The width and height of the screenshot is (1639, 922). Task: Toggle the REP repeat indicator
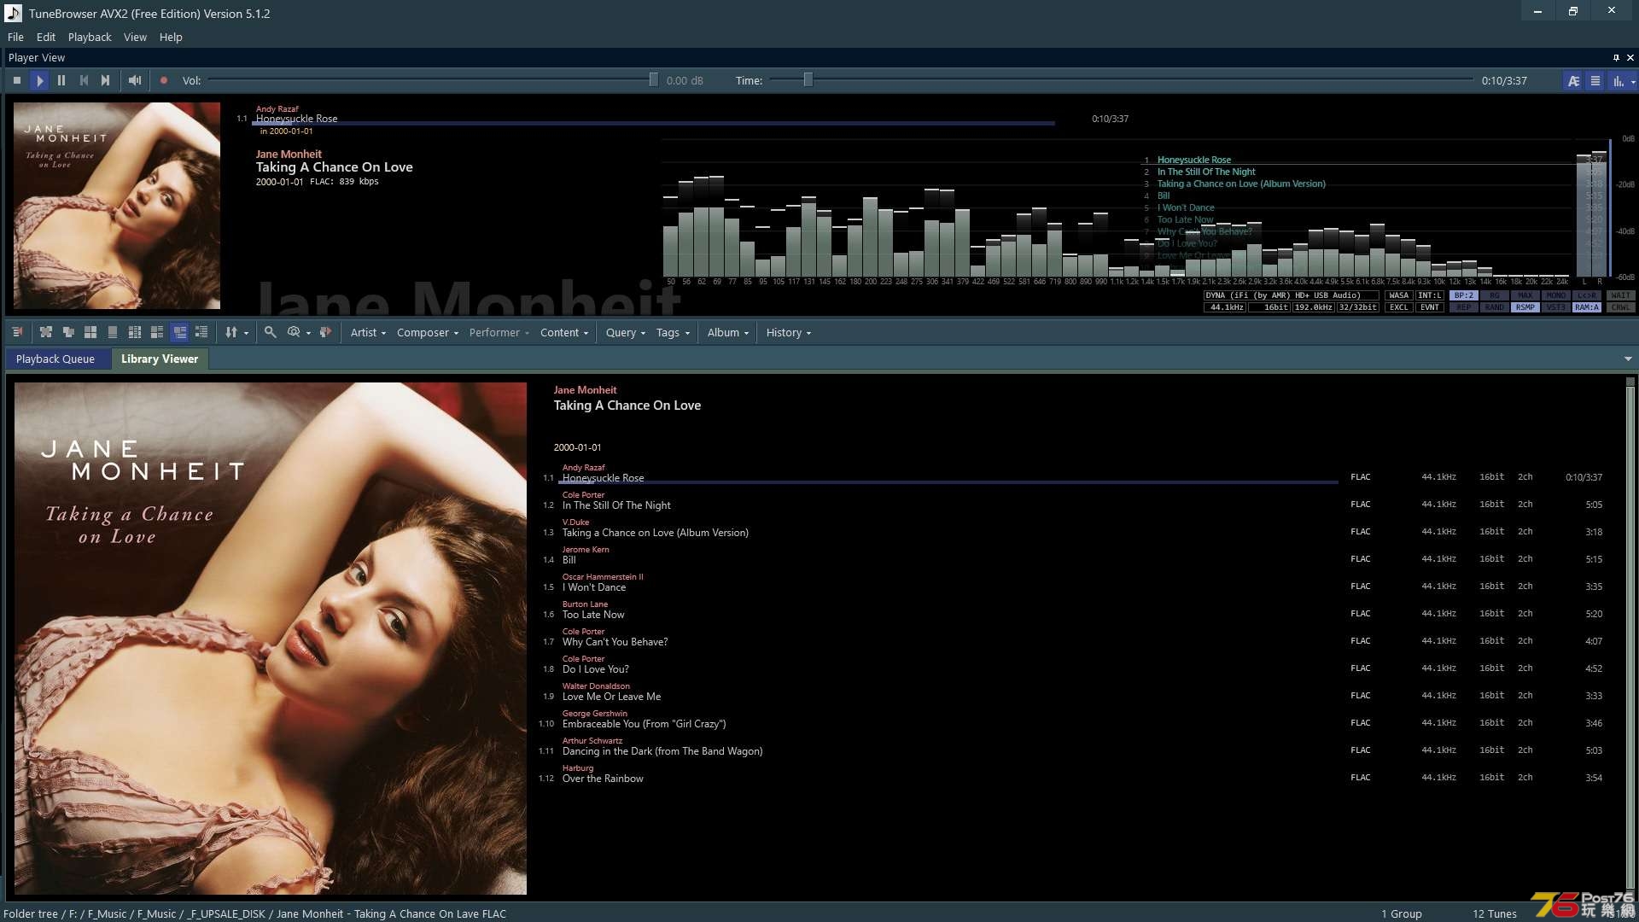1463,307
